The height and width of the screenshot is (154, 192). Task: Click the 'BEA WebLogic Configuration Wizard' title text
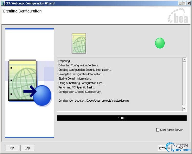click(x=30, y=3)
